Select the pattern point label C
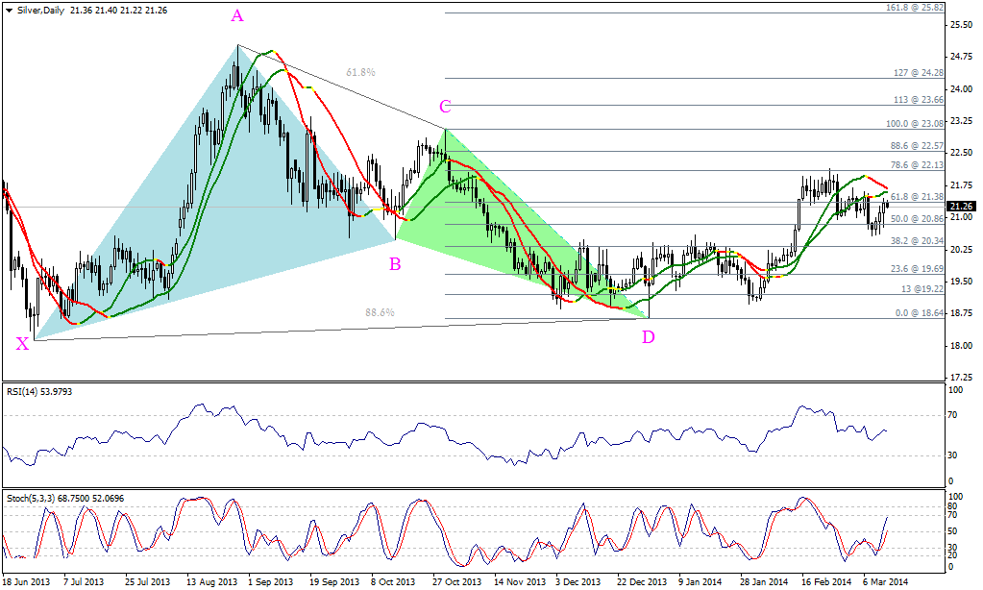The image size is (983, 590). point(445,108)
